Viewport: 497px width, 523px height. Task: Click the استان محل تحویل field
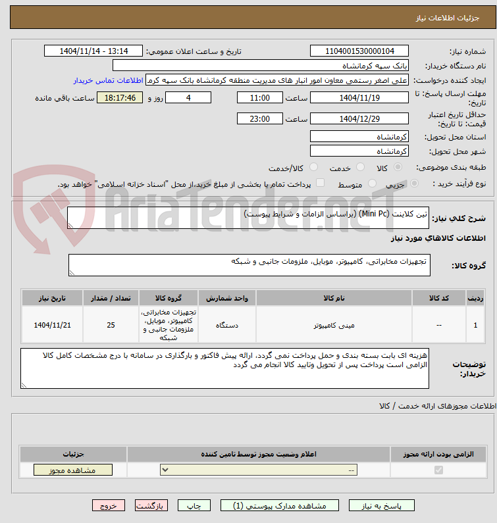click(x=359, y=137)
